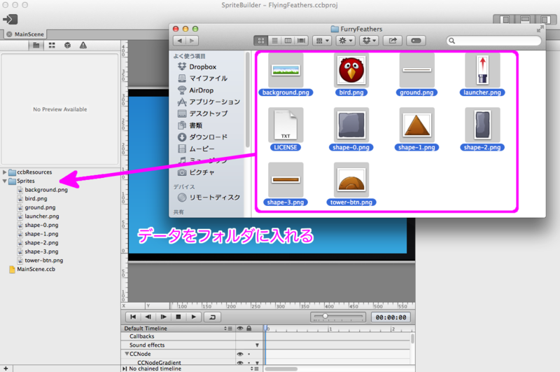The image size is (560, 372).
Task: Collapse the Sprites folder
Action: point(5,181)
